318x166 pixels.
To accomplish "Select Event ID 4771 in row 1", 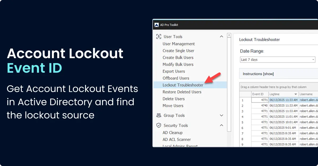I will pyautogui.click(x=259, y=100).
